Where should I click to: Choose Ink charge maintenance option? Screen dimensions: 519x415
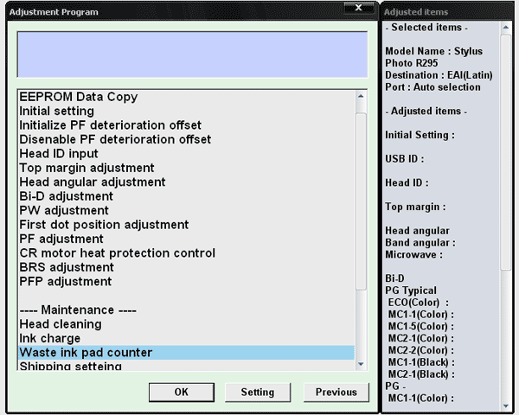tap(49, 338)
